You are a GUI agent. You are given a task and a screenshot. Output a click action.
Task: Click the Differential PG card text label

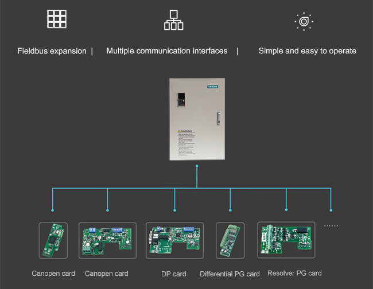pyautogui.click(x=230, y=274)
